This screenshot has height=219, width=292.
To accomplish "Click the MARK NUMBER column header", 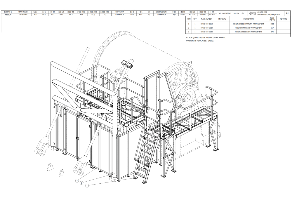I will tap(206, 19).
